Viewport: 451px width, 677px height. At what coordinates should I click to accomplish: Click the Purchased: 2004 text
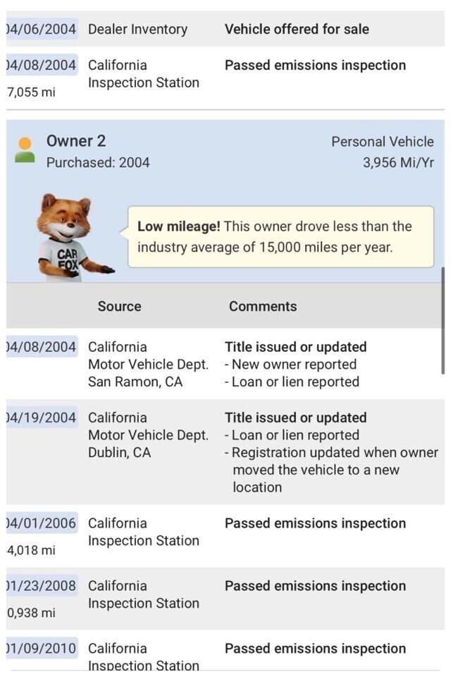click(98, 162)
